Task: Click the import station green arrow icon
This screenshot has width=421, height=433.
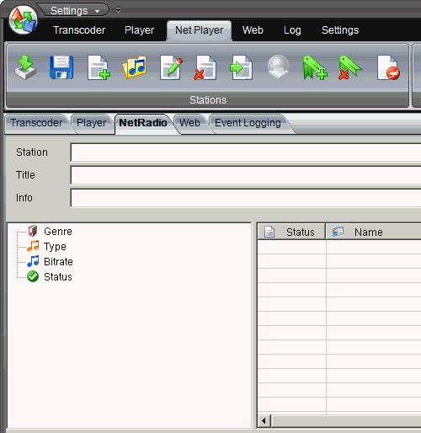Action: pyautogui.click(x=241, y=67)
